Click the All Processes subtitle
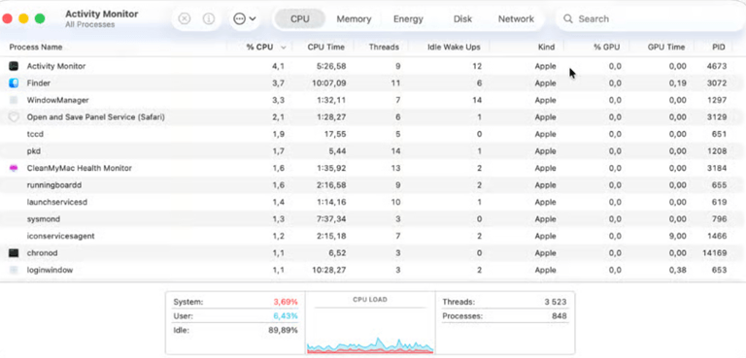The width and height of the screenshot is (746, 358). click(90, 24)
